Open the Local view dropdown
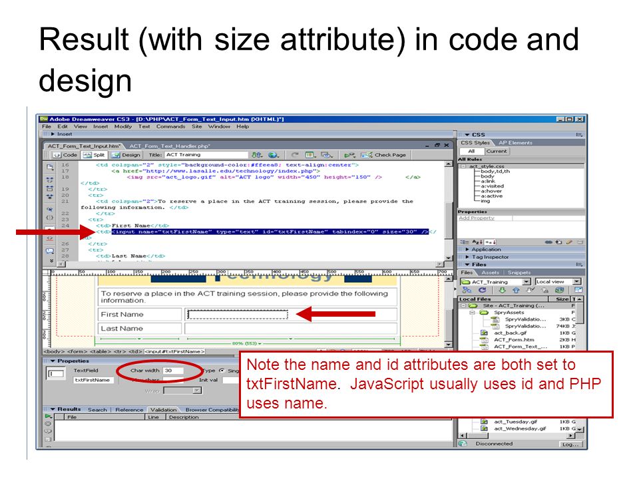 577,282
